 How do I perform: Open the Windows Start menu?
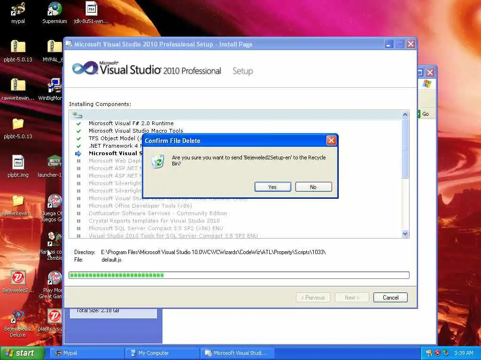pyautogui.click(x=22, y=353)
